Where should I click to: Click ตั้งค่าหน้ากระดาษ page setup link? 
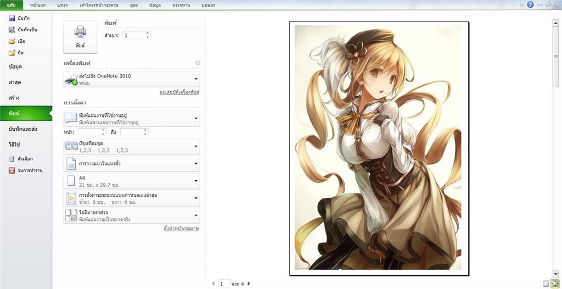(x=181, y=229)
